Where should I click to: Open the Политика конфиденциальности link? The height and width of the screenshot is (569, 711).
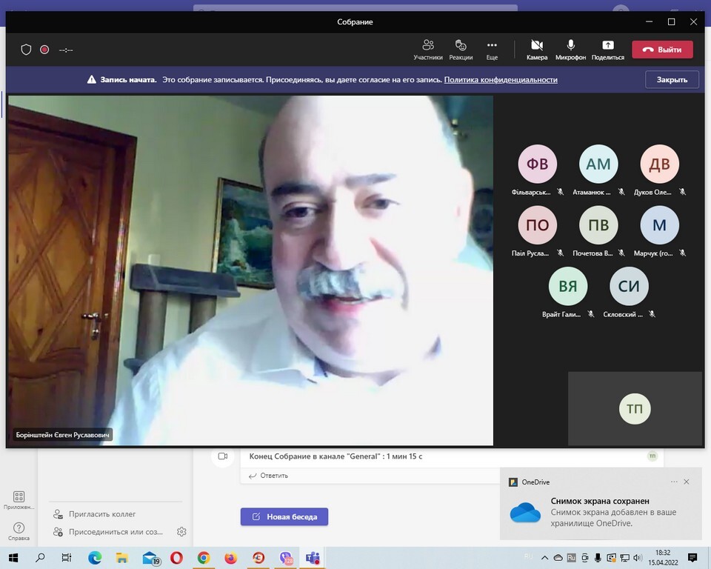(501, 80)
